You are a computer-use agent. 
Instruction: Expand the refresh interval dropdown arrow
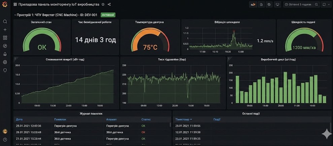point(328,4)
